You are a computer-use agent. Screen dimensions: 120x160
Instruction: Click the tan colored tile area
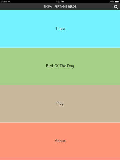tap(60, 104)
